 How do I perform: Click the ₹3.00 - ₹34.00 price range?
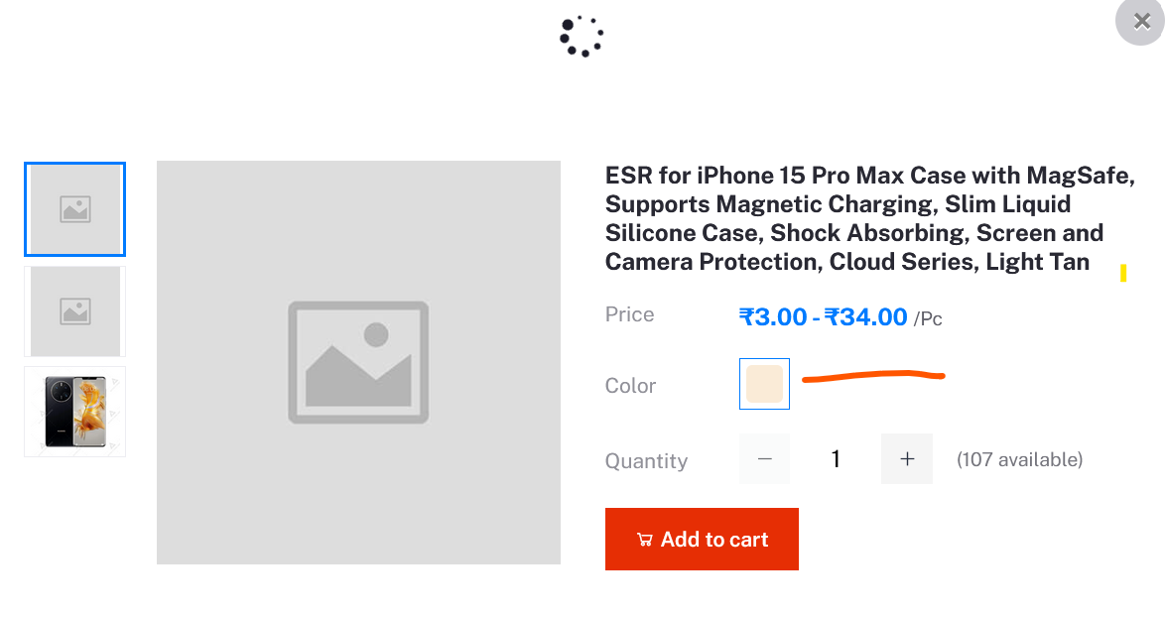(823, 317)
